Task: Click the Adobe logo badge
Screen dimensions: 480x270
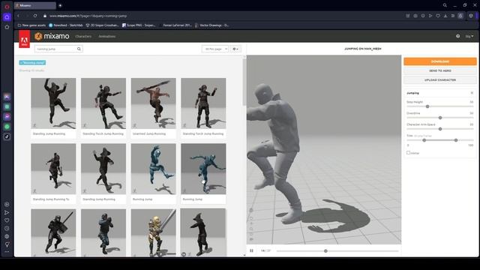Action: click(x=24, y=39)
